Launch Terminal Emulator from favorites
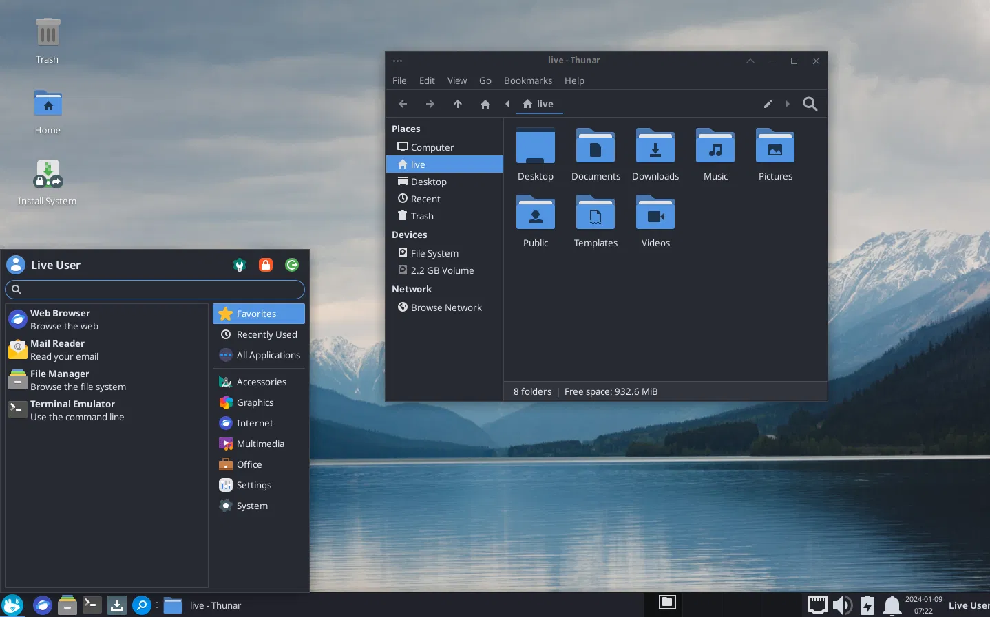Viewport: 990px width, 617px height. coord(72,410)
